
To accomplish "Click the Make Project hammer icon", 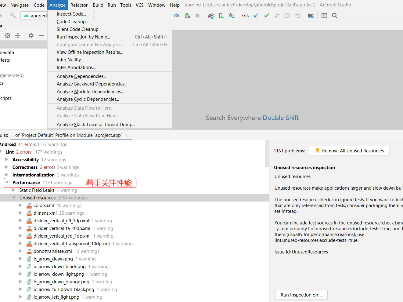I will tap(13, 16).
